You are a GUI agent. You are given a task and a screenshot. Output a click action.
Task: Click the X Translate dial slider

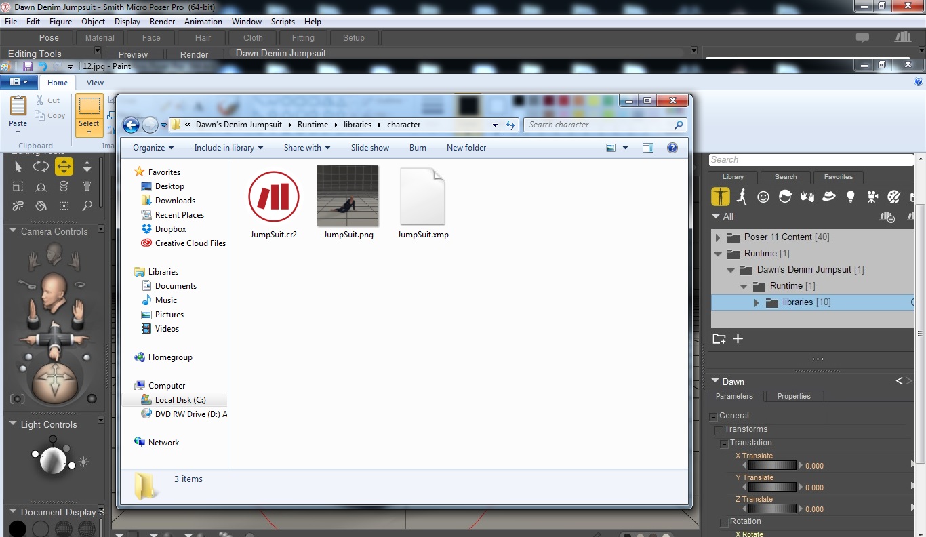click(772, 466)
